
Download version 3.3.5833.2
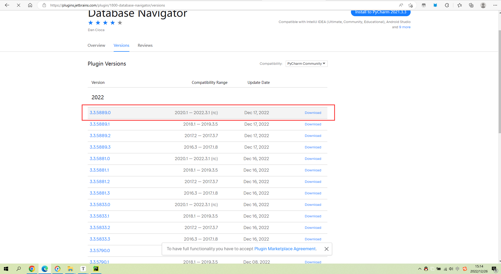(x=313, y=228)
